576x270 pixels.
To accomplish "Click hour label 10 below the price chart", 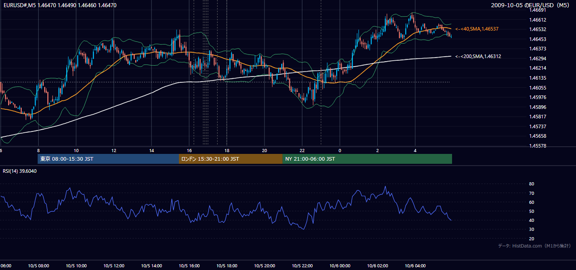I will (x=76, y=150).
